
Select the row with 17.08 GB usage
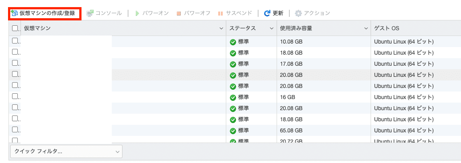(235, 64)
